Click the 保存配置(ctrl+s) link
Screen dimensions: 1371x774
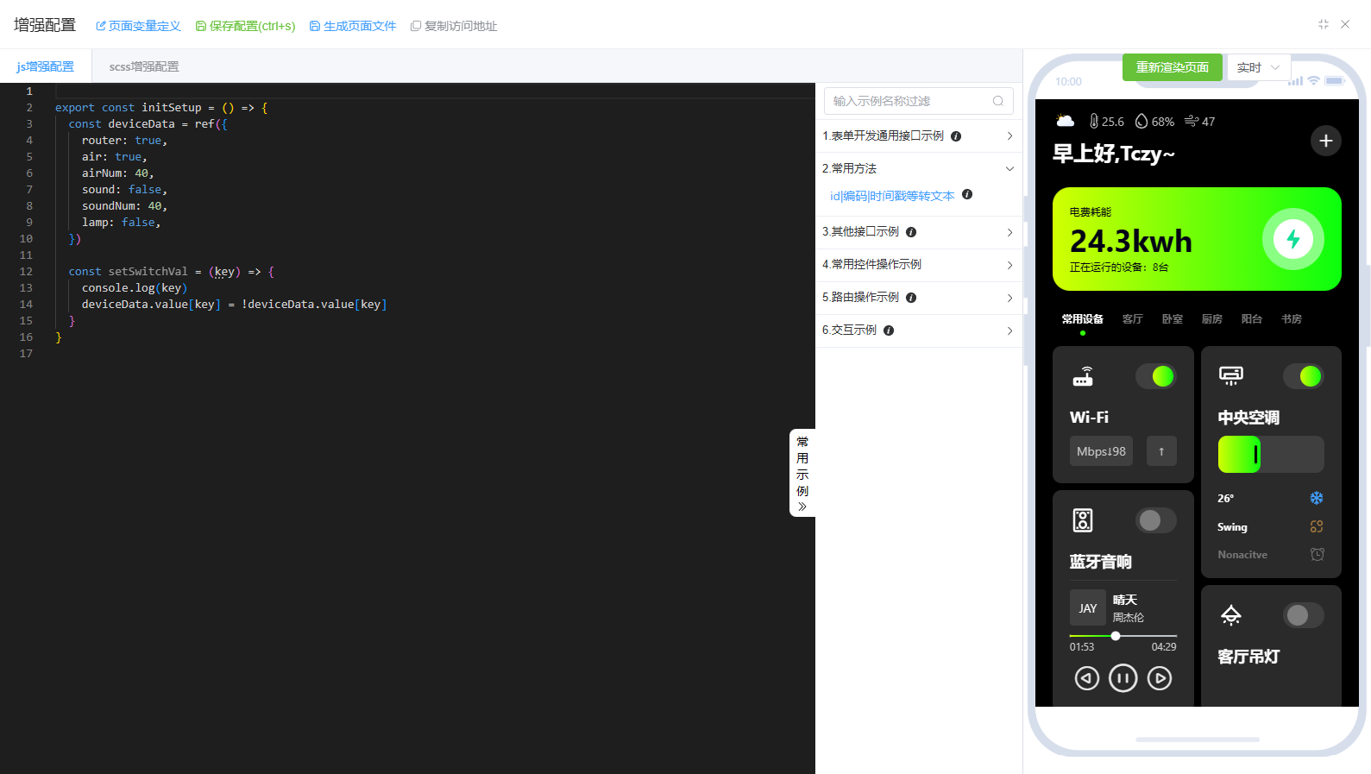[246, 26]
